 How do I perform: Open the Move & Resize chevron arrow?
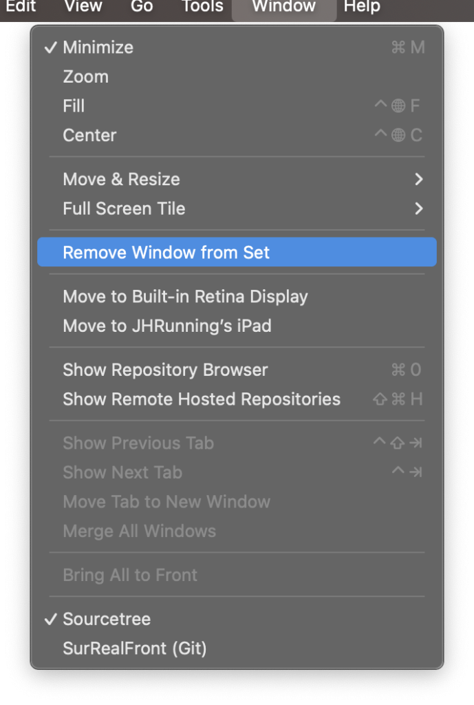(419, 180)
